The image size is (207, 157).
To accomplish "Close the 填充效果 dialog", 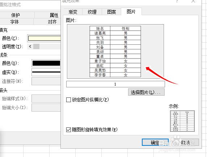I will (x=193, y=1).
